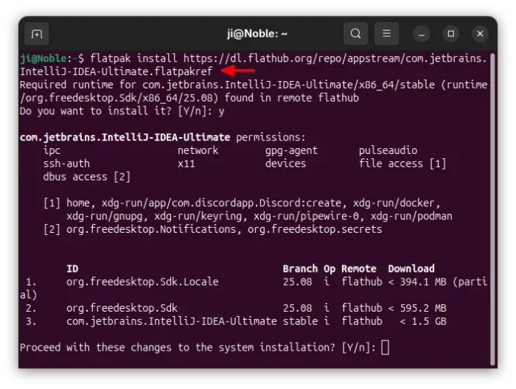The height and width of the screenshot is (389, 516).
Task: Click the ID column header
Action: pos(72,269)
